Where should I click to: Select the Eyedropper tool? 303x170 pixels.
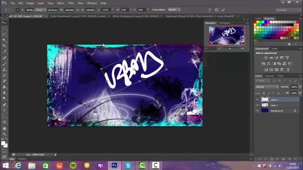(x=4, y=51)
